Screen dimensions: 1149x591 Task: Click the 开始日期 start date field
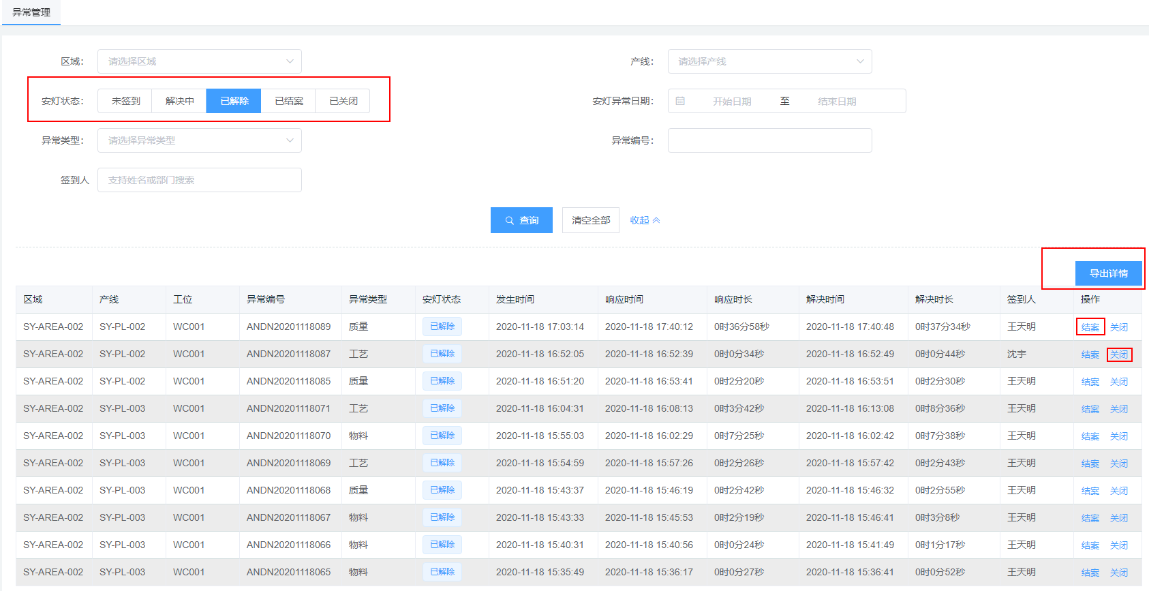pyautogui.click(x=732, y=102)
